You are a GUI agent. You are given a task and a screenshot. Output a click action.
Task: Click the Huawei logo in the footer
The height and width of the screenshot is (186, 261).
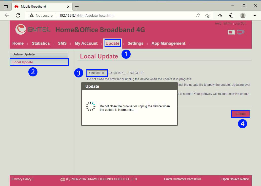(x=63, y=179)
